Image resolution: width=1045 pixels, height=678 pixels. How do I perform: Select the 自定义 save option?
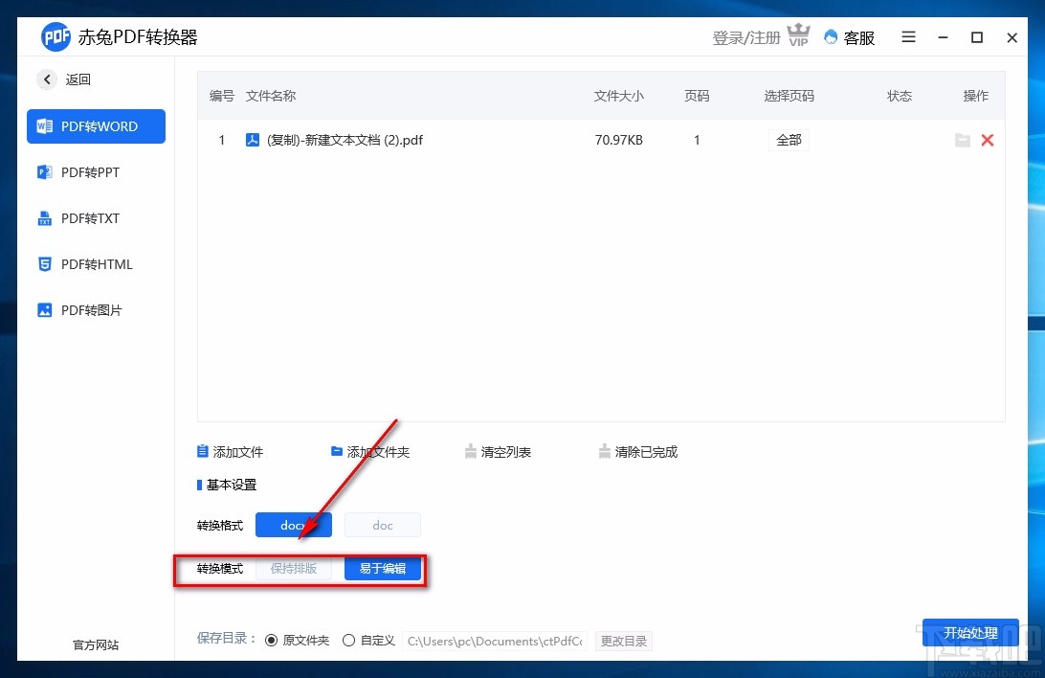tap(349, 640)
